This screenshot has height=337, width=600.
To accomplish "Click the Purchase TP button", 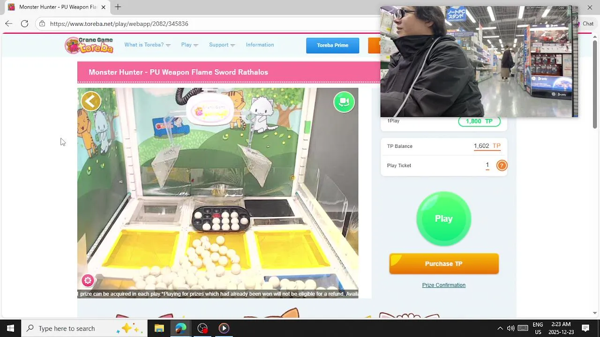I will pos(443,264).
